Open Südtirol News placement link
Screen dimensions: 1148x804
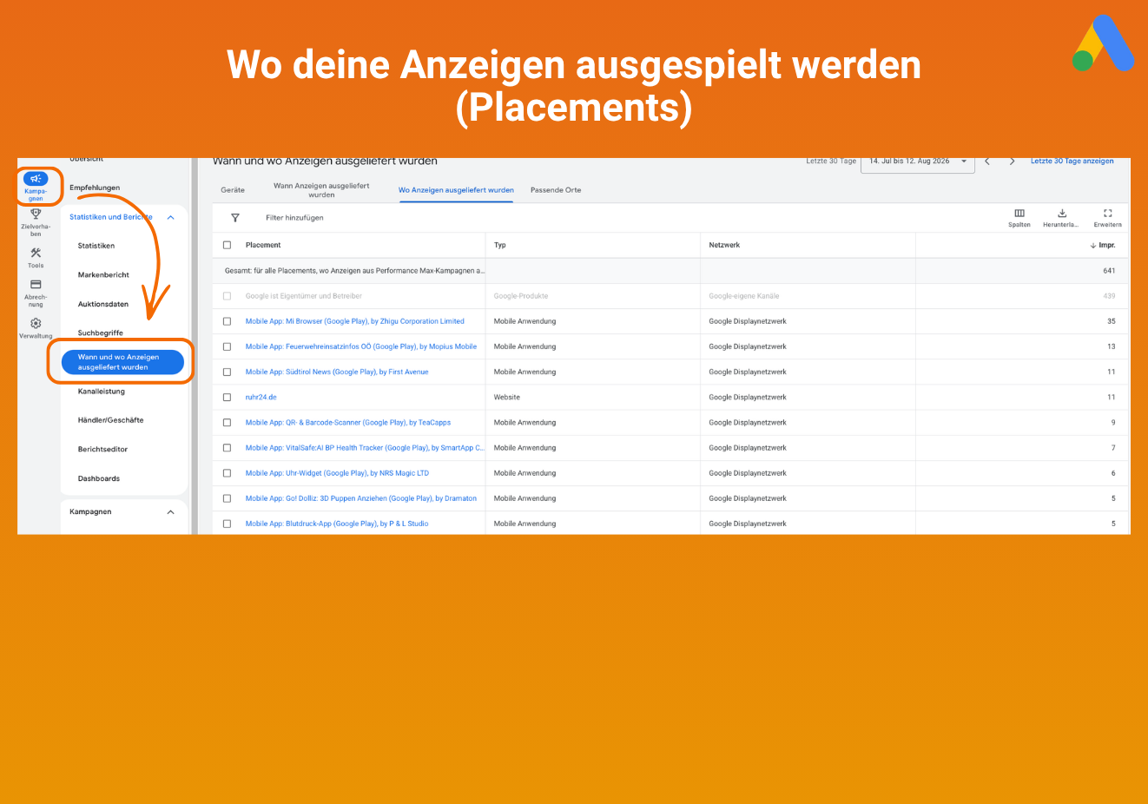(337, 372)
